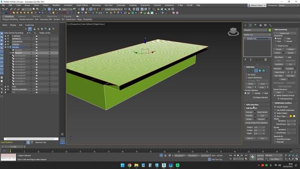This screenshot has height=169, width=300.
Task: Toggle visibility eye of PISCINA layer
Action: [8, 47]
